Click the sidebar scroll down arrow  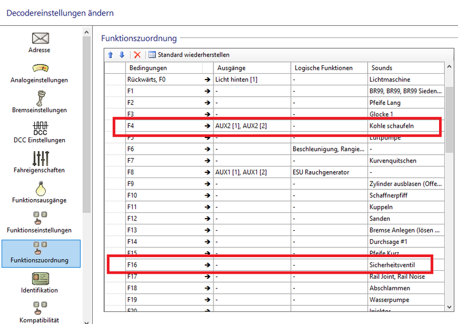[86, 322]
